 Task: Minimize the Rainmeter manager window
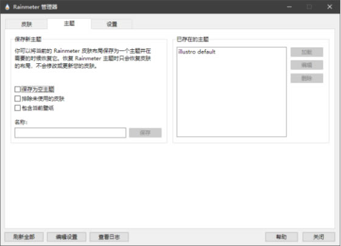289,7
